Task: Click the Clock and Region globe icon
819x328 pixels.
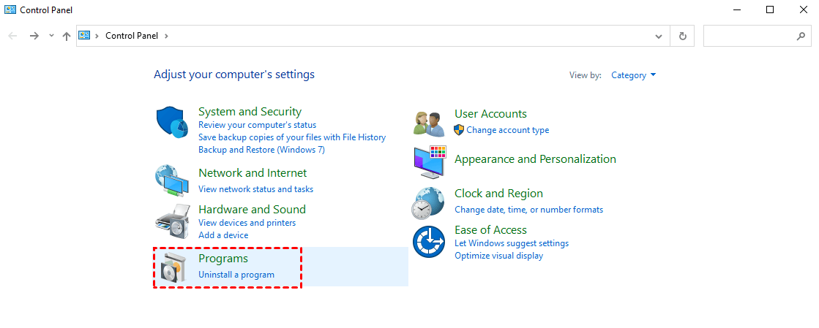Action: point(429,202)
